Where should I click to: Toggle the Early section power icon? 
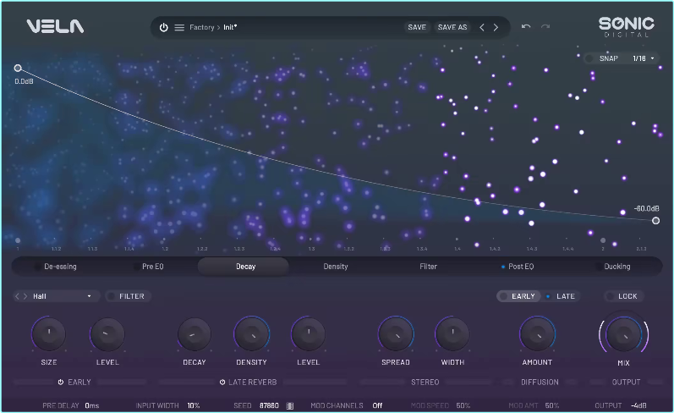61,382
